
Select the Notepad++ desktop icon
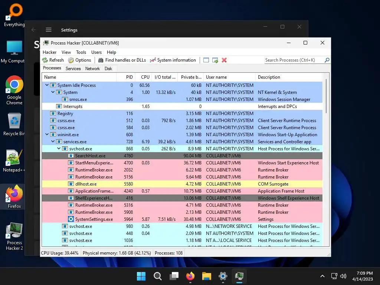coord(14,160)
